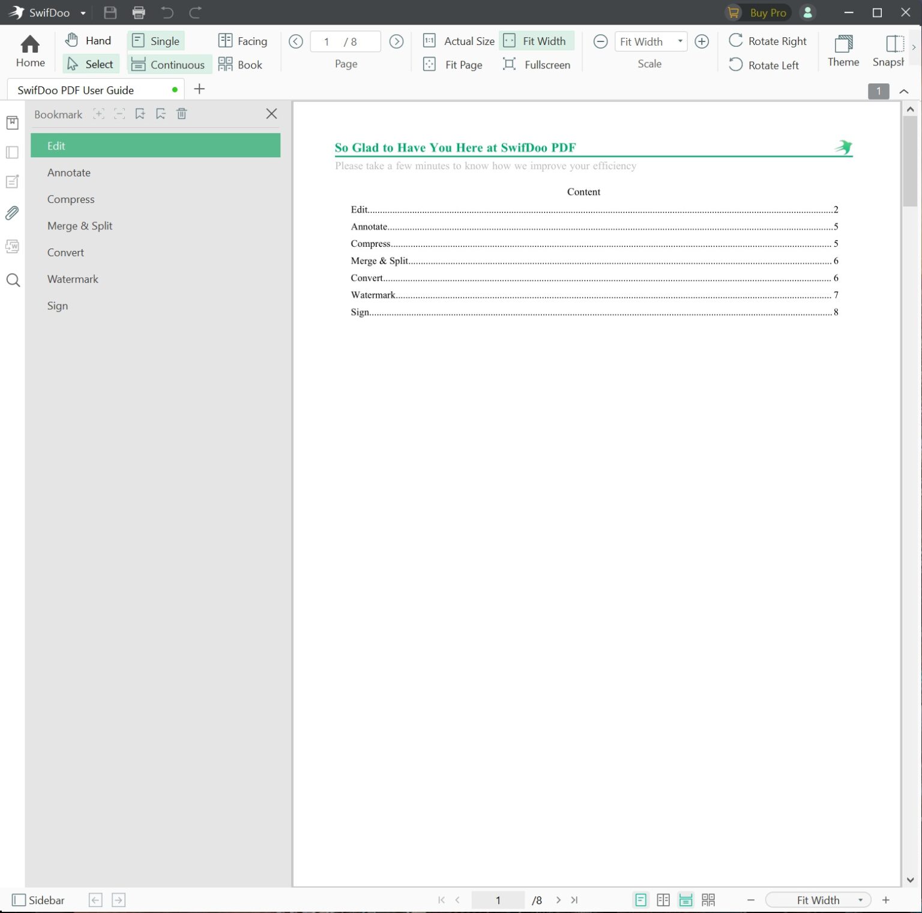Select the Compress bookmark
This screenshot has width=922, height=913.
[155, 199]
